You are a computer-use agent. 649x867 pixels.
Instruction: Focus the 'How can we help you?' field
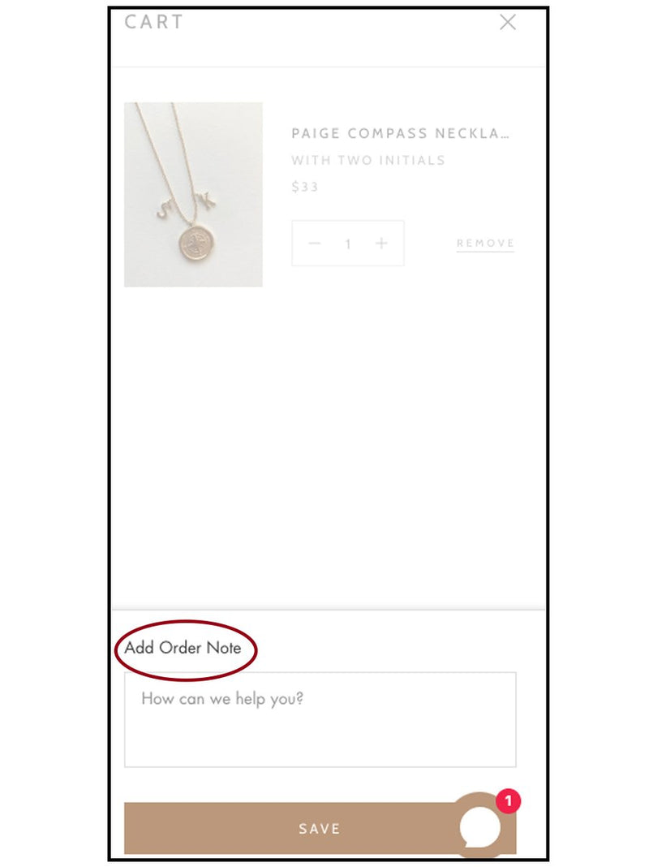pyautogui.click(x=320, y=719)
